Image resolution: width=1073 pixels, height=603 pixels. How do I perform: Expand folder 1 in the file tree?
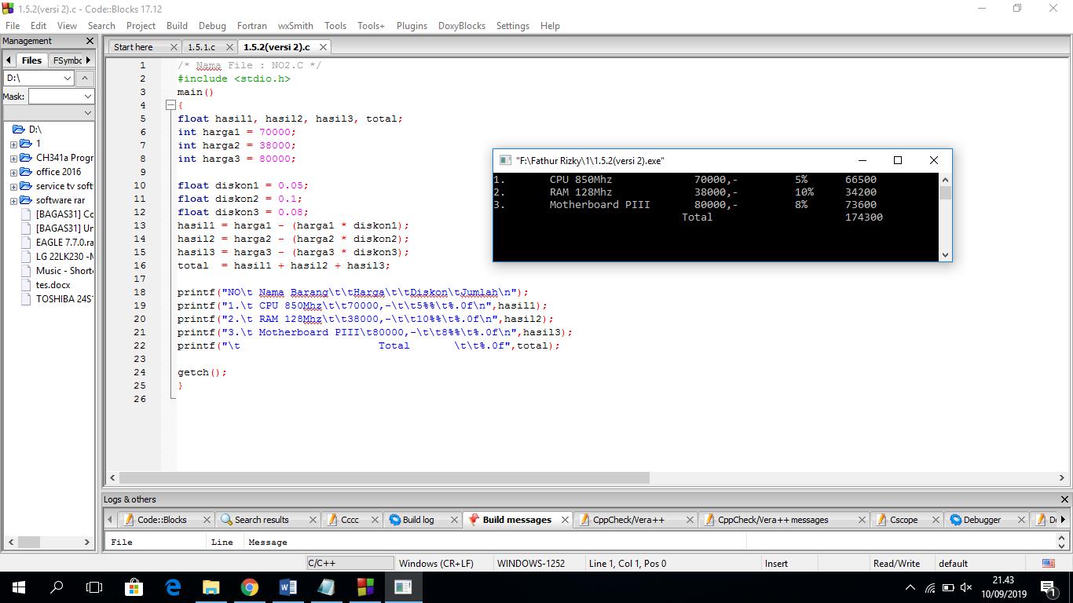(13, 144)
